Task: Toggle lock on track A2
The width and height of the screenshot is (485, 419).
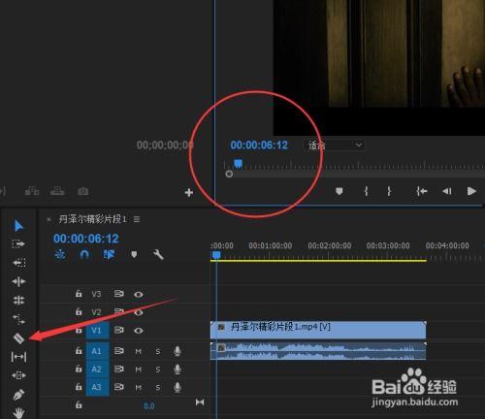Action: click(x=79, y=369)
